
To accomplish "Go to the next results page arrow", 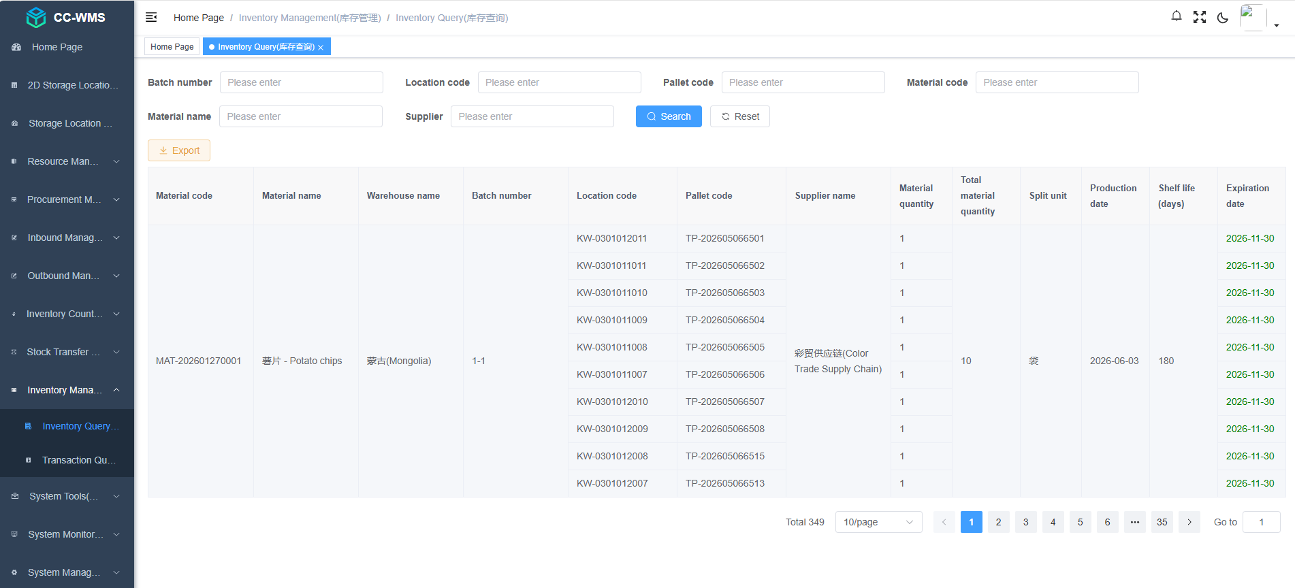I will [1189, 522].
